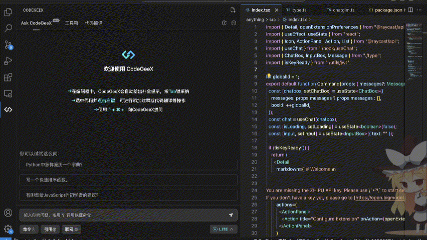Click the 'Tab' highlighted hint text
This screenshot has height=240, width=427.
[x=172, y=91]
